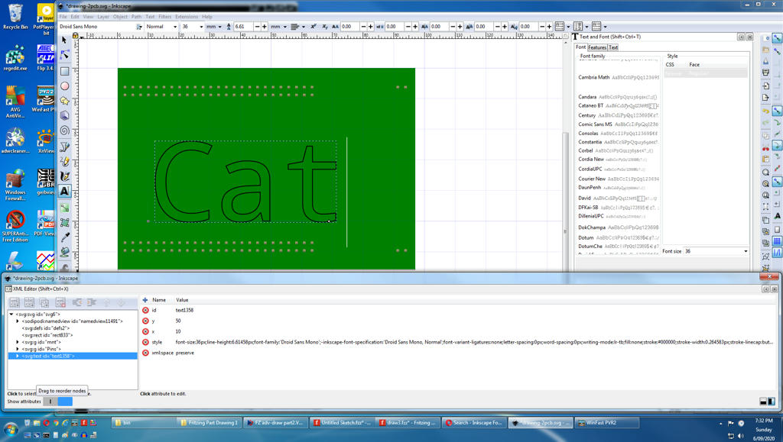Click the new text node icon

click(x=30, y=302)
